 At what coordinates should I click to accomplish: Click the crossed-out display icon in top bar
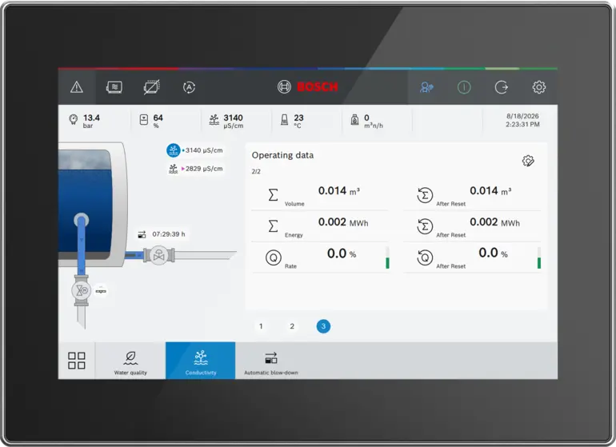click(x=151, y=87)
